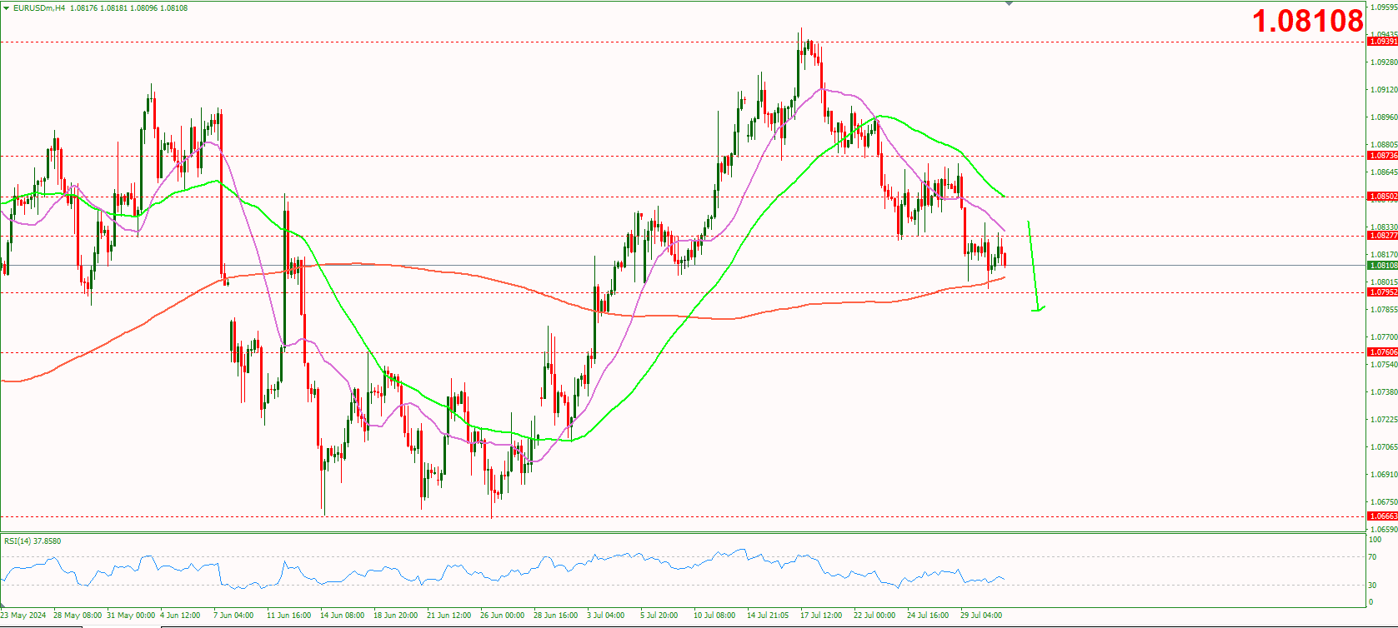Click the 7 Jun 04:00 time axis label
The width and height of the screenshot is (1398, 628).
234,616
